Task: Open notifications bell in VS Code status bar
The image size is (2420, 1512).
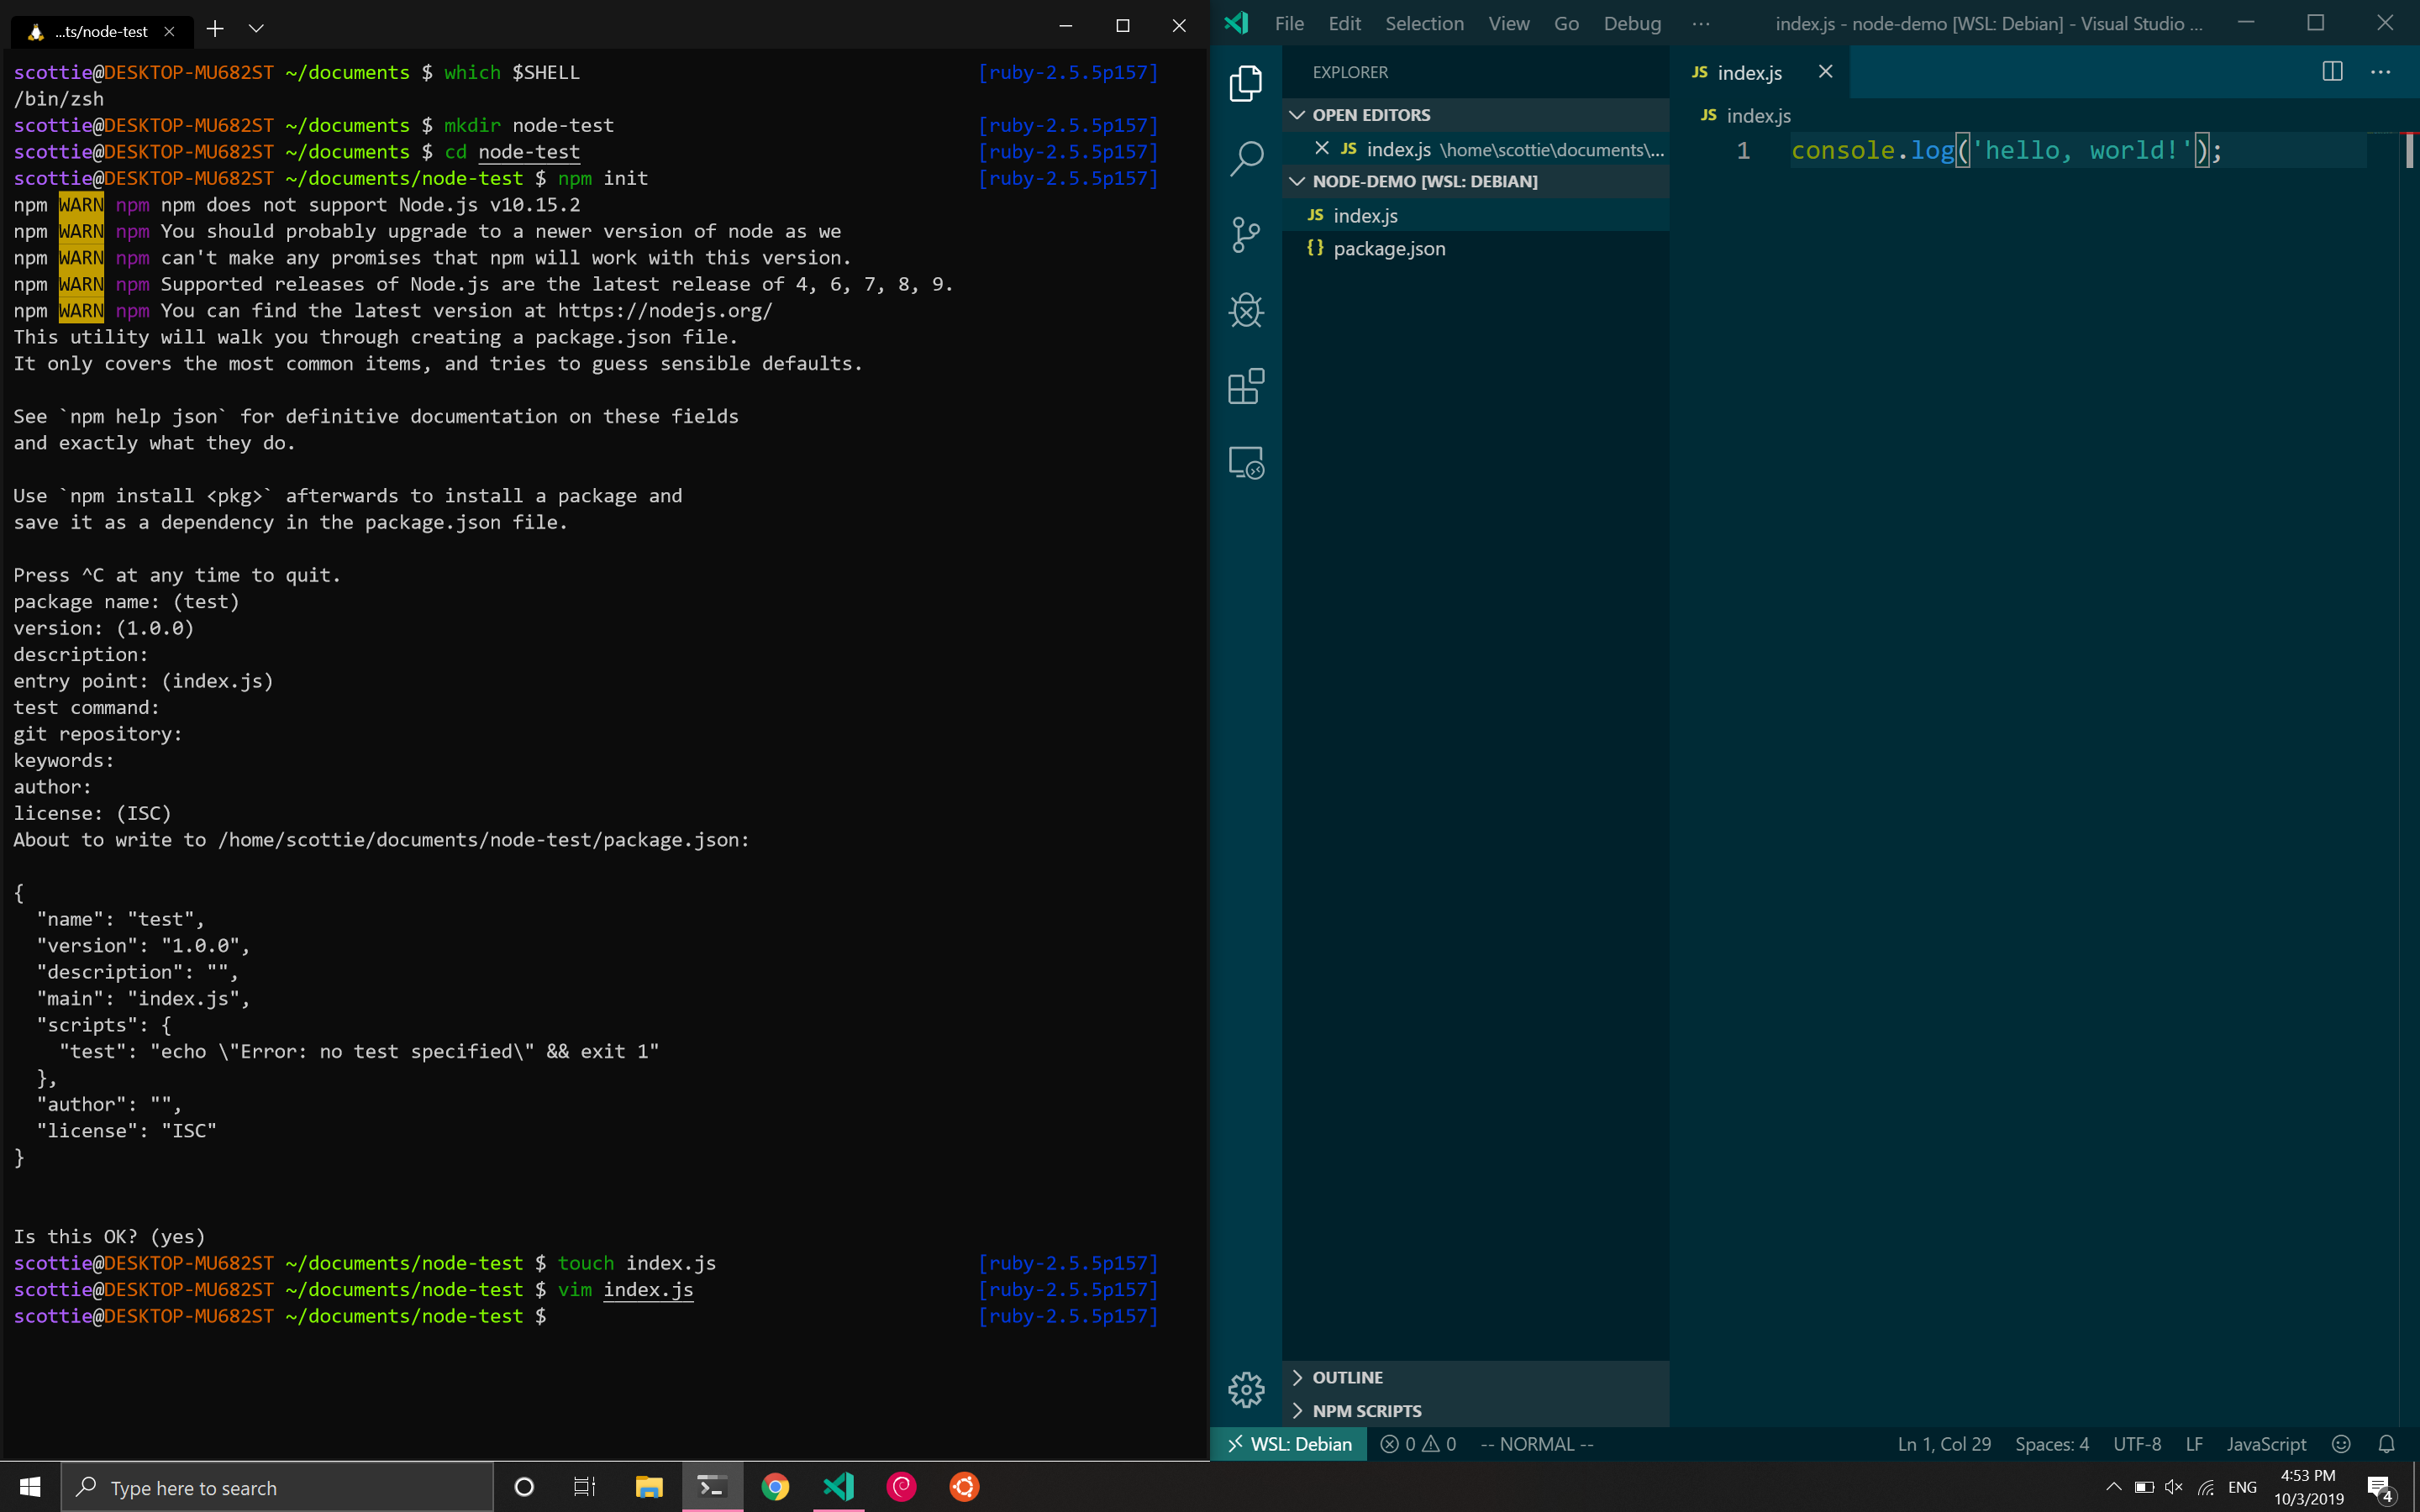Action: [2387, 1444]
